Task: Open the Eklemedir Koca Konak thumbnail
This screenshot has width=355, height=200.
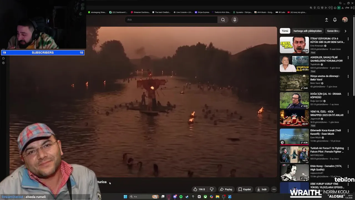Action: 294,137
